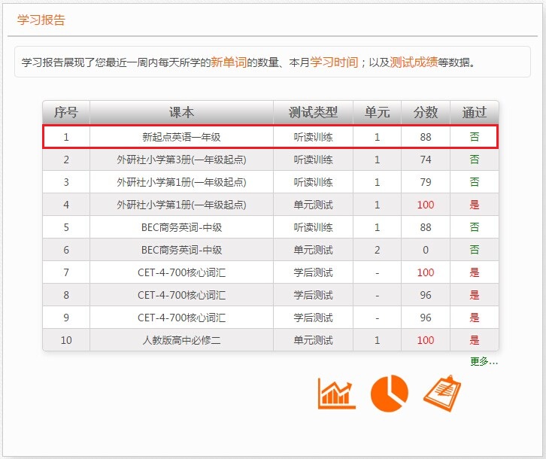Image resolution: width=546 pixels, height=459 pixels.
Task: Click the red 是 in row 4
Action: 475,205
